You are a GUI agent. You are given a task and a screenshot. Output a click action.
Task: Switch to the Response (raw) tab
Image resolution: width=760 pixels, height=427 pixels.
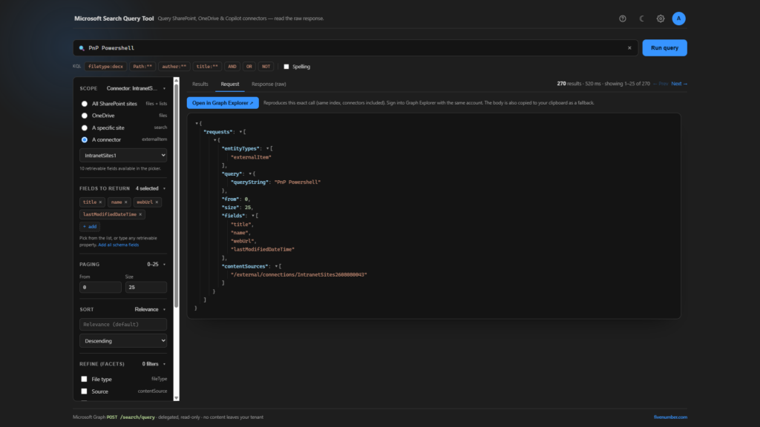pyautogui.click(x=269, y=85)
